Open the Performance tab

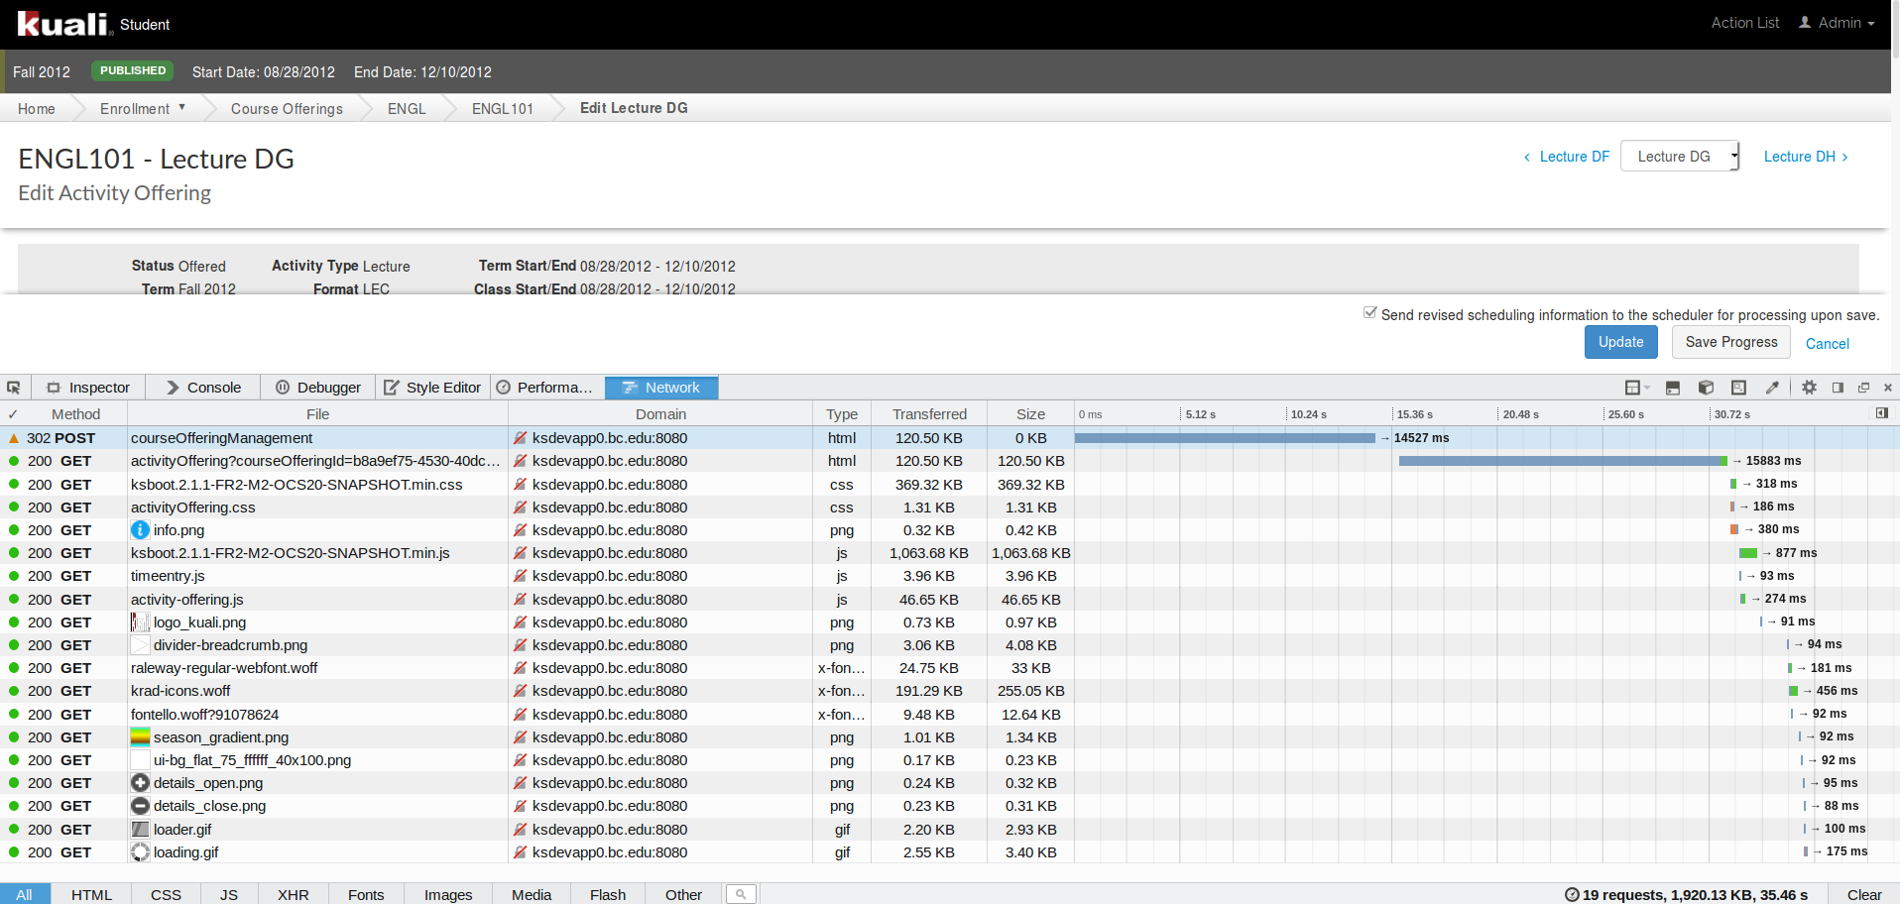547,388
